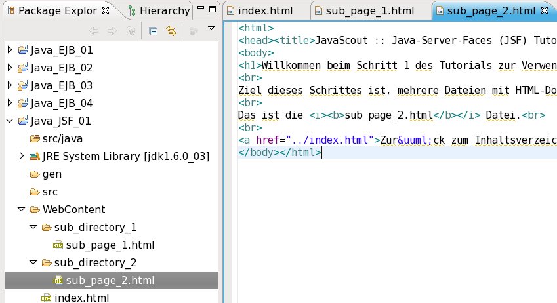Close the sub_page_2.html editor tab

tap(544, 10)
